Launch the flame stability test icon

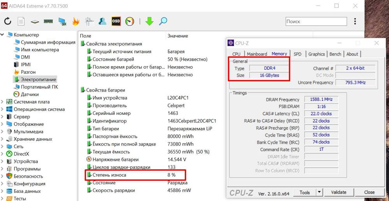point(75,21)
